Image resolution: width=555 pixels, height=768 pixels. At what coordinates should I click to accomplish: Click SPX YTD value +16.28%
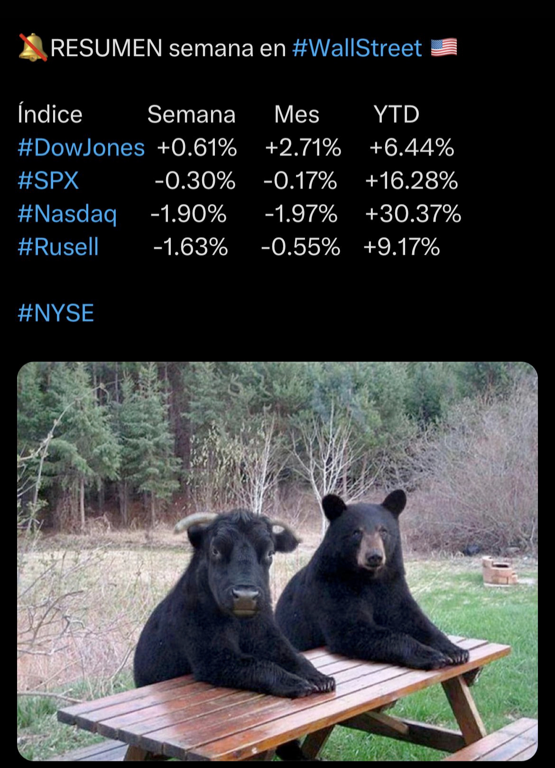411,181
